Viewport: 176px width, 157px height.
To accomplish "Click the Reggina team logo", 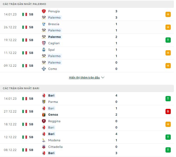I will [44, 121].
